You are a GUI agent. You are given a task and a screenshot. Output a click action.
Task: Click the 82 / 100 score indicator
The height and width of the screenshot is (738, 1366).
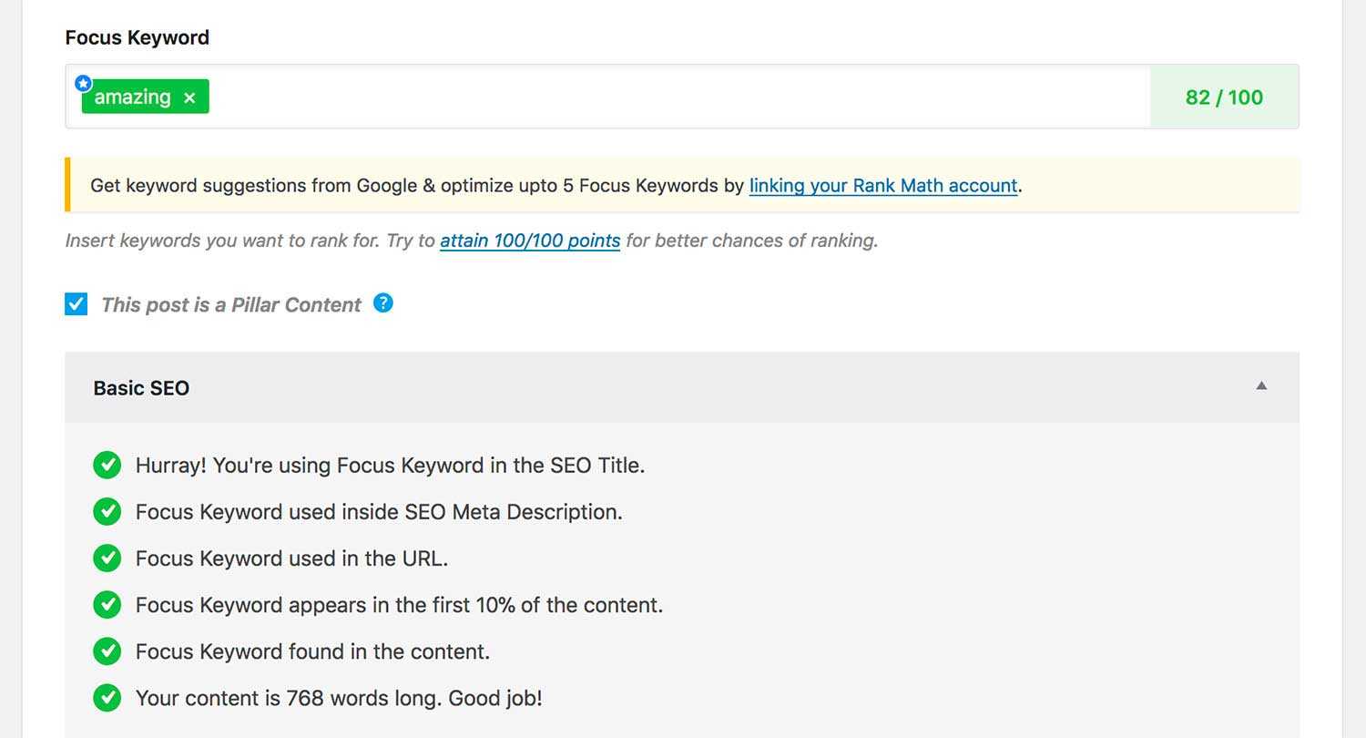[x=1224, y=97]
